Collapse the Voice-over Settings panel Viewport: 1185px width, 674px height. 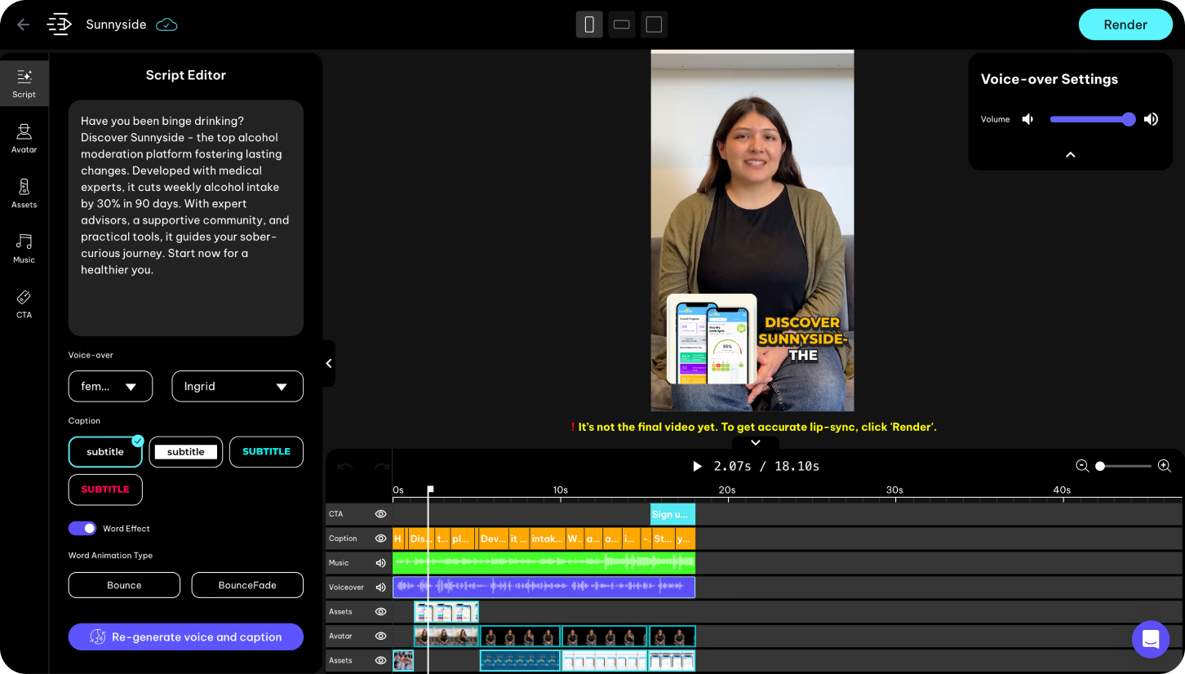1070,154
